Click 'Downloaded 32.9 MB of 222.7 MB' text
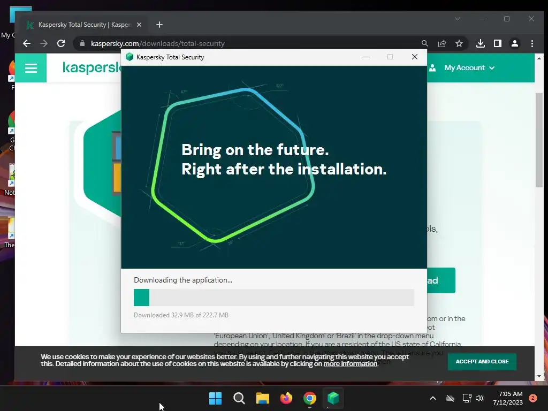Viewport: 548px width, 411px height. (x=181, y=315)
